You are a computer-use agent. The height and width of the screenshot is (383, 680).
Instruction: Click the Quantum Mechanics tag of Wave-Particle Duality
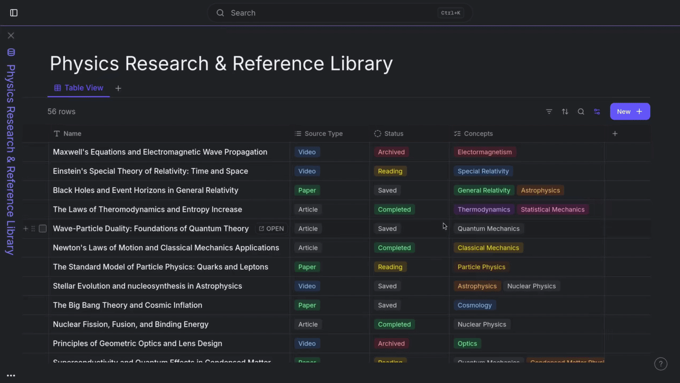tap(489, 229)
